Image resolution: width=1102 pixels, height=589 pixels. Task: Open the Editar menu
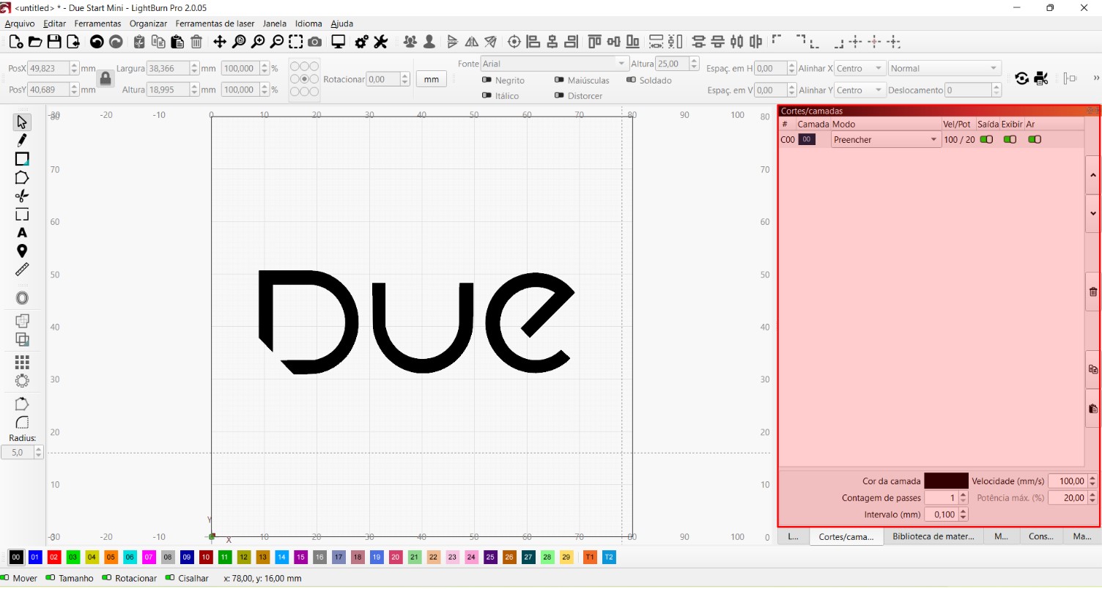[54, 23]
